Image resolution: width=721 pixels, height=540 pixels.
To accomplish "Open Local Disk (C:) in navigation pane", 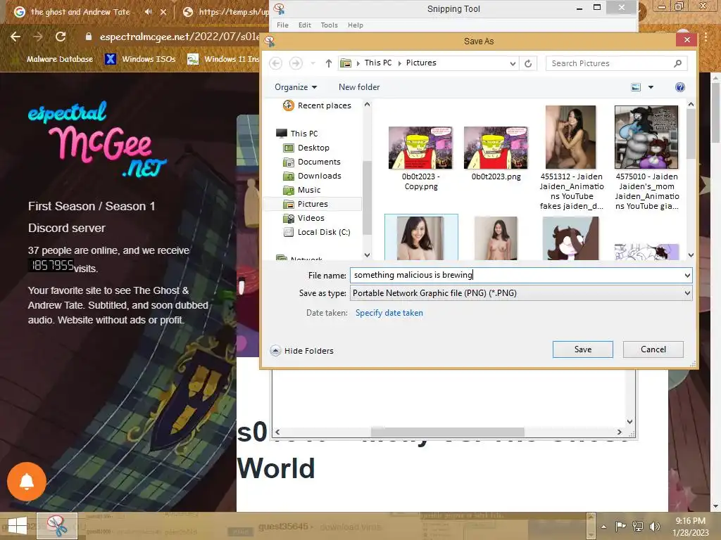I will (x=317, y=232).
